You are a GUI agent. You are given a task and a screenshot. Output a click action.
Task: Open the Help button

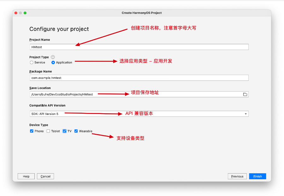click(26, 176)
